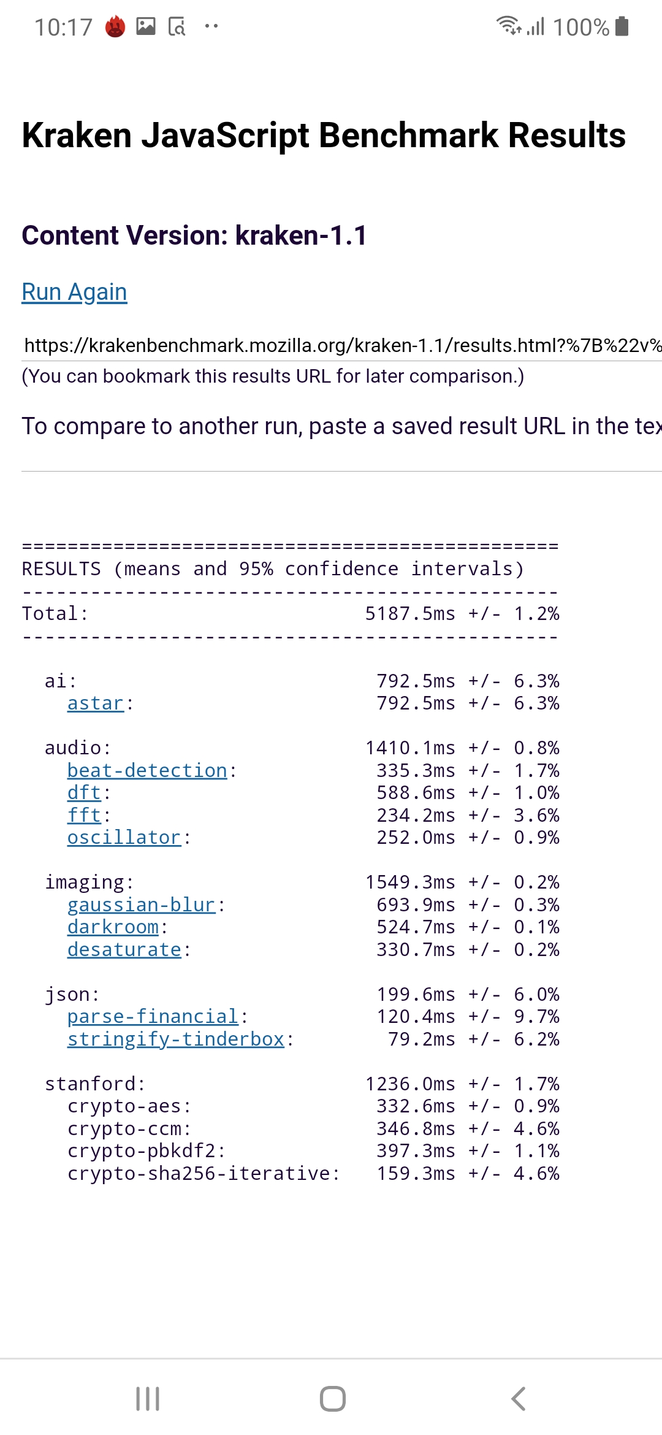Image resolution: width=662 pixels, height=1435 pixels.
Task: Tap the Wi-Fi status icon
Action: (x=508, y=26)
